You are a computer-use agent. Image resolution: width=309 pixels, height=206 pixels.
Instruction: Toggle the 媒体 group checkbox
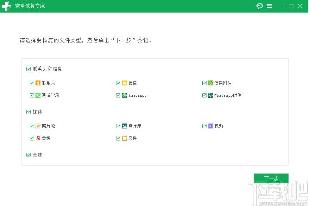29,112
